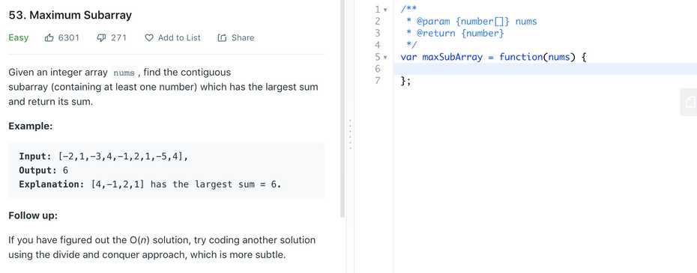Click the Share button text
The image size is (697, 273).
(x=243, y=37)
